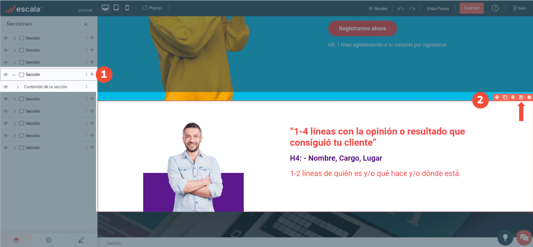Select H3 línea agradeciendo text
This screenshot has width=533, height=247.
(x=387, y=45)
